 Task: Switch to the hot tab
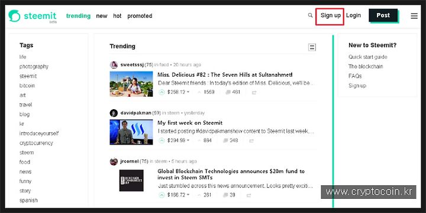(117, 16)
